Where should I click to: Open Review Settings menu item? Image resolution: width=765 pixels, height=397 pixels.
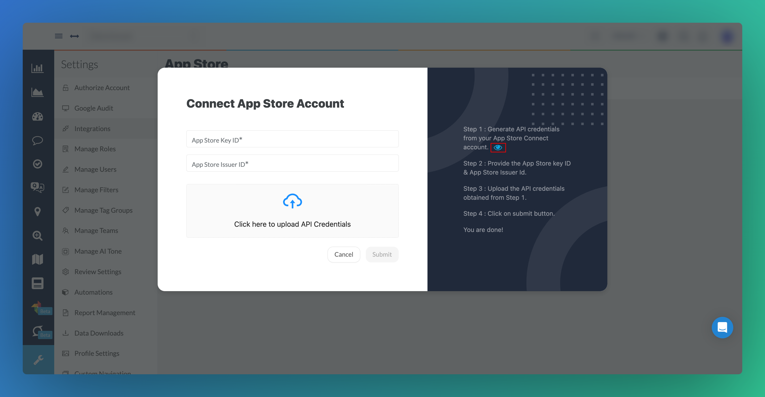click(x=97, y=271)
